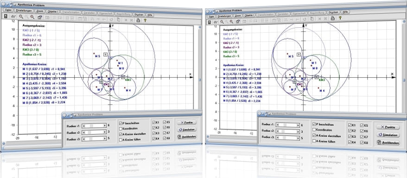
Task: Click the calculator icon in right window toolbar
Action: tap(209, 22)
